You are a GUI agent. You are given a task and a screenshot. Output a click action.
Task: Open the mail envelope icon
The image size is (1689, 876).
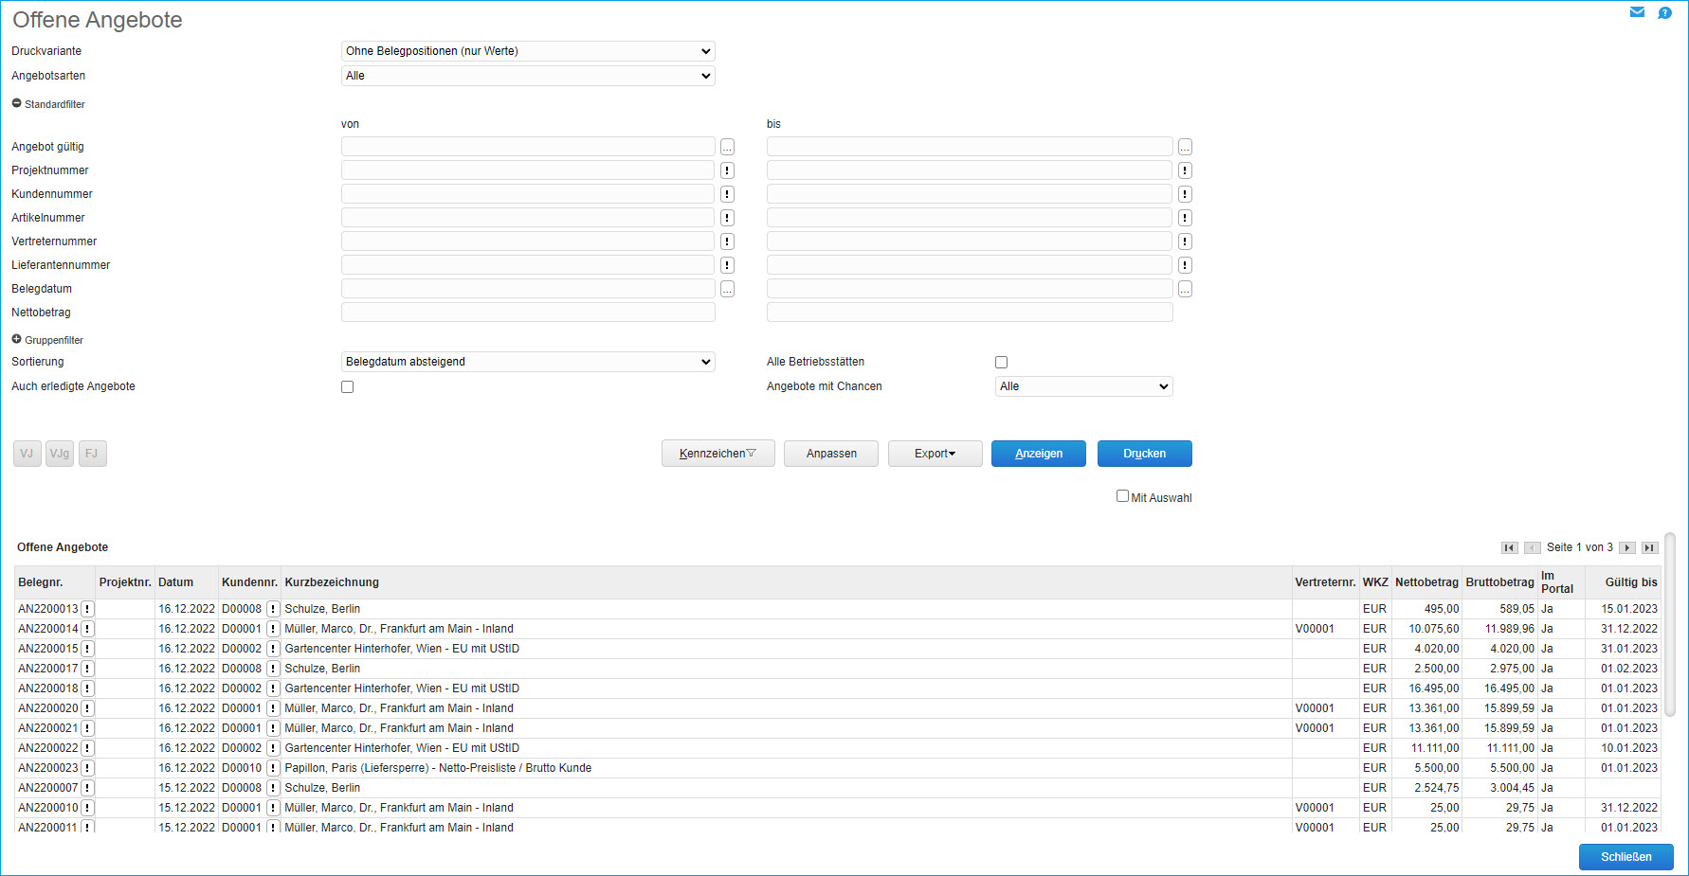1637,12
